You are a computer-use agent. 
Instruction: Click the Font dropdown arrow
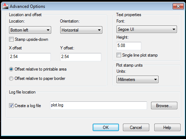point(174,29)
